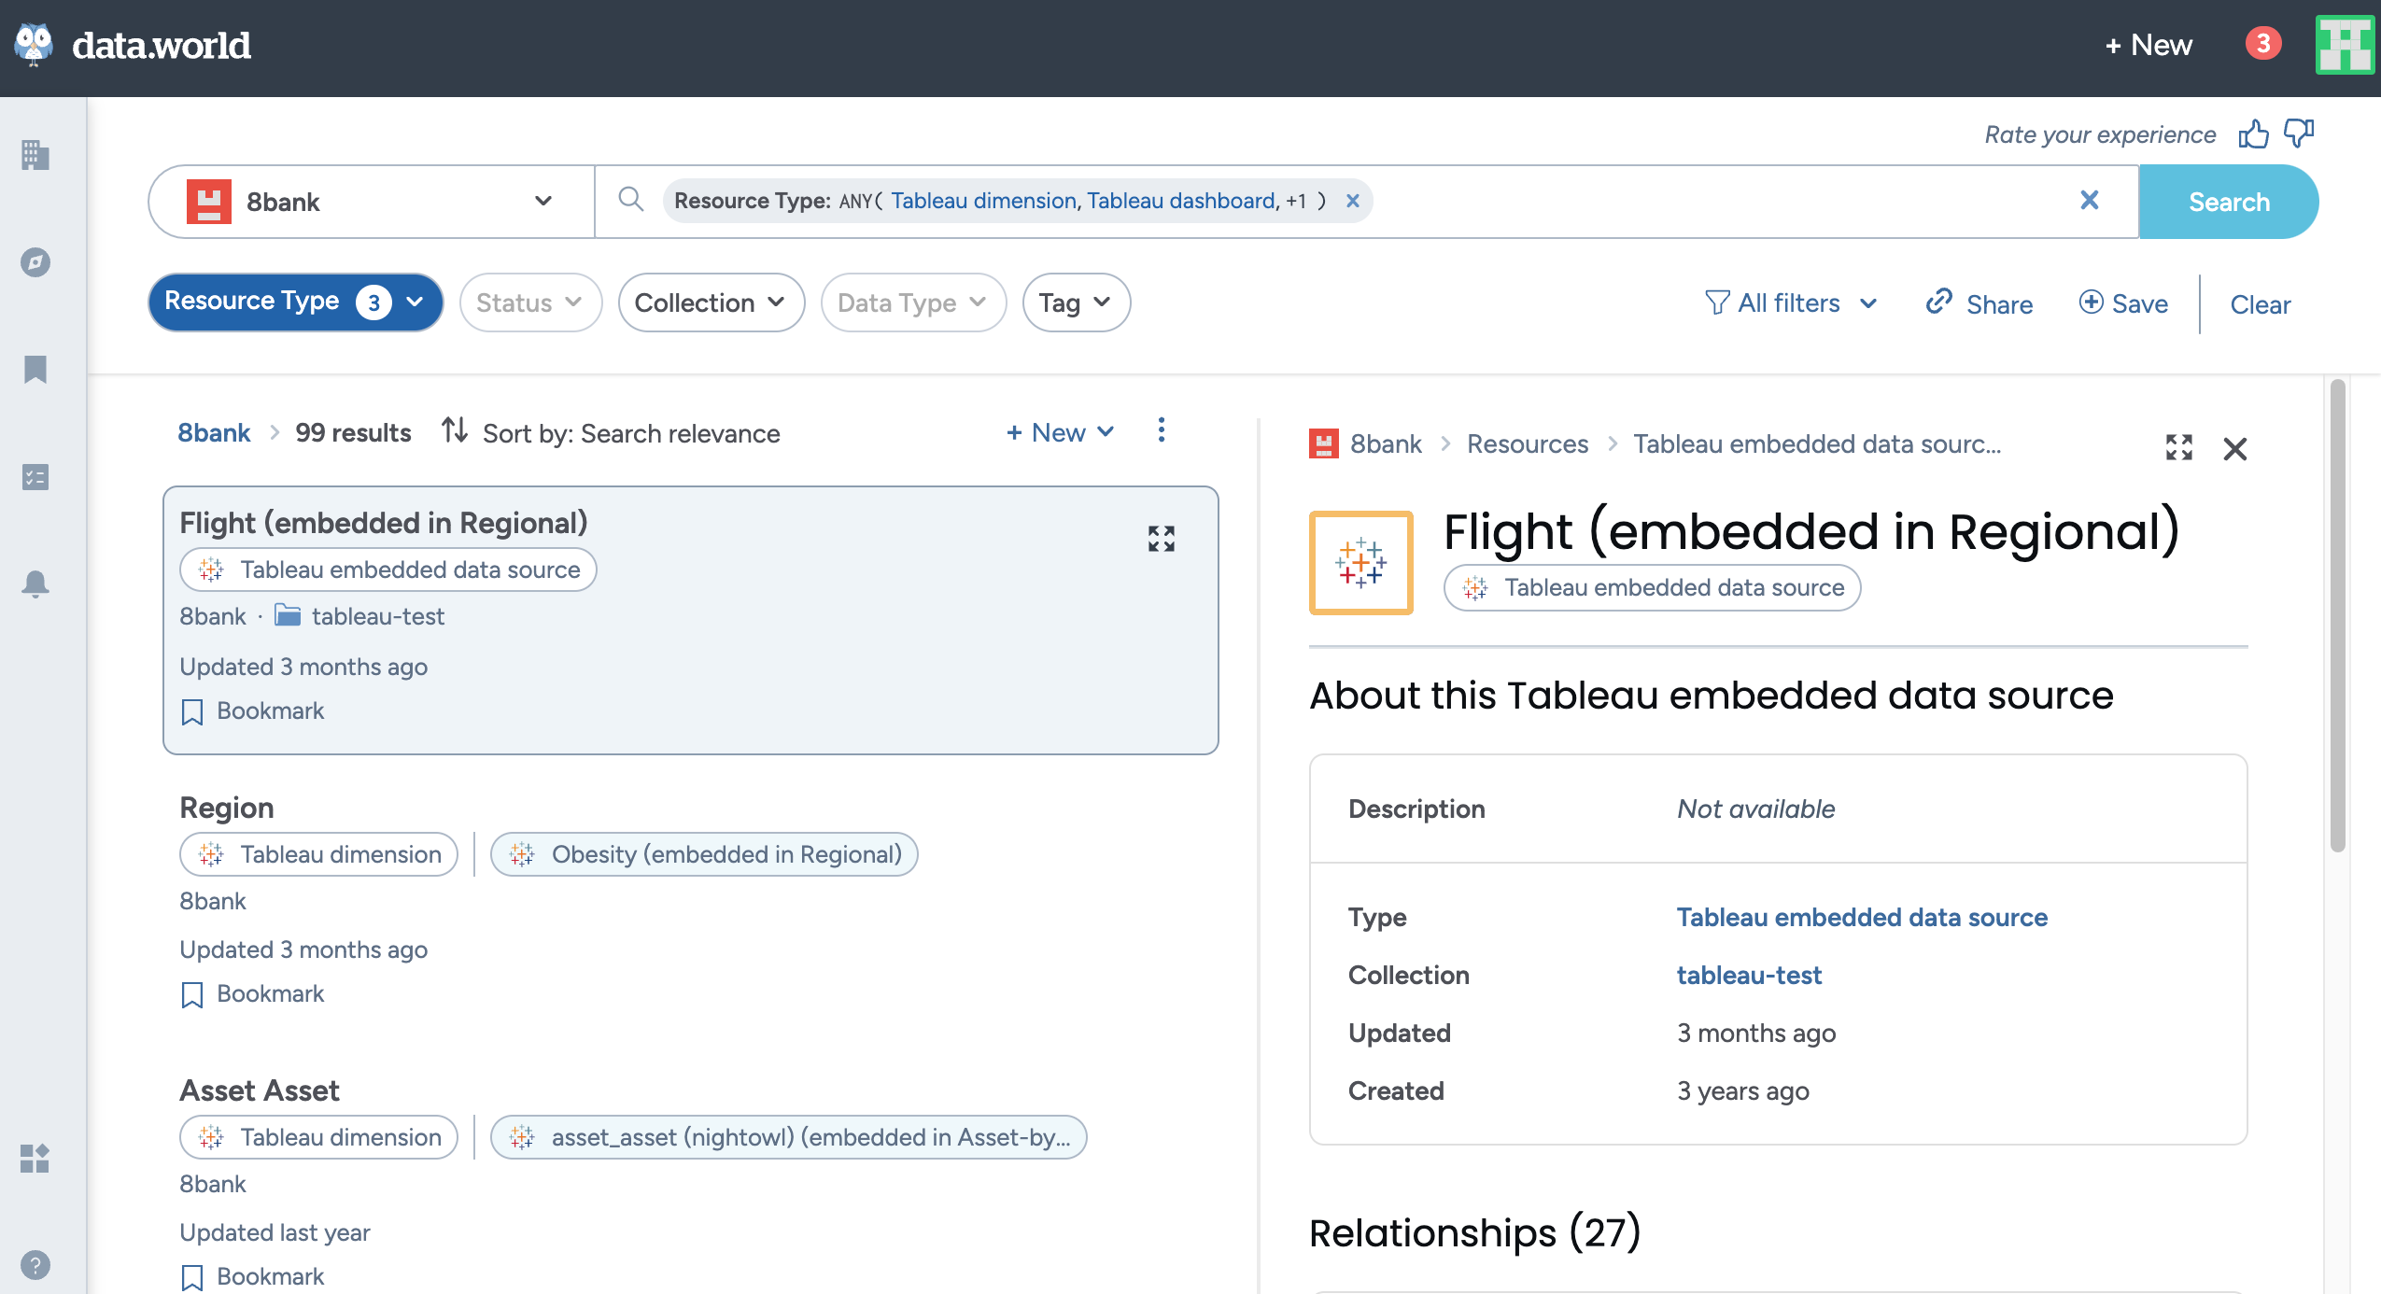Image resolution: width=2381 pixels, height=1294 pixels.
Task: Open the Status filter dropdown
Action: point(530,302)
